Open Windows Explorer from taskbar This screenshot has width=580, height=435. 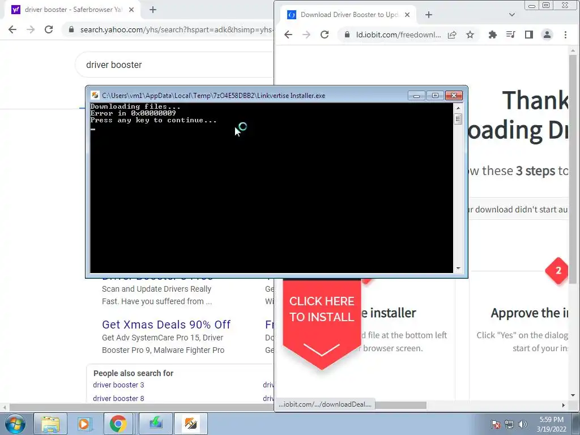click(x=50, y=424)
